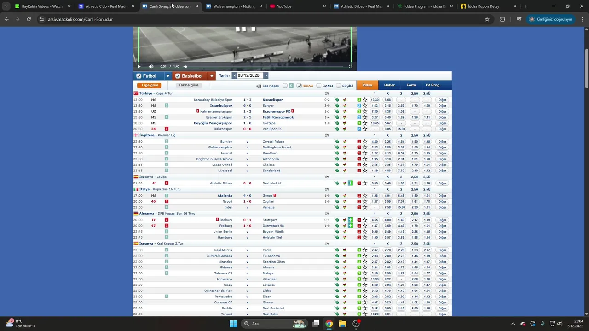Image resolution: width=589 pixels, height=331 pixels.
Task: Select the Tarihe göre sorting button
Action: (189, 86)
